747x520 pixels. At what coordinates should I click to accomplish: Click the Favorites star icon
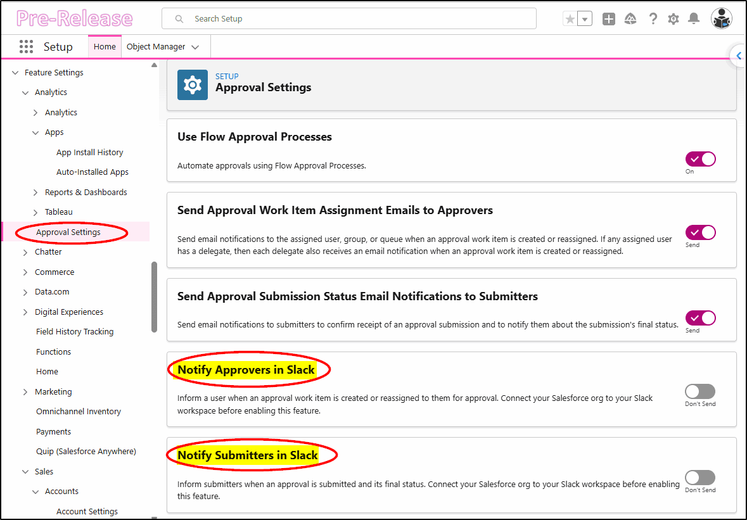tap(570, 19)
